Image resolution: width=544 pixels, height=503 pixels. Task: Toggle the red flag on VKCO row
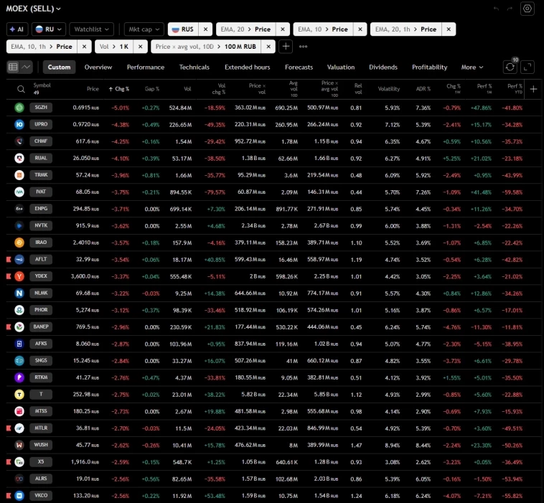pyautogui.click(x=9, y=495)
